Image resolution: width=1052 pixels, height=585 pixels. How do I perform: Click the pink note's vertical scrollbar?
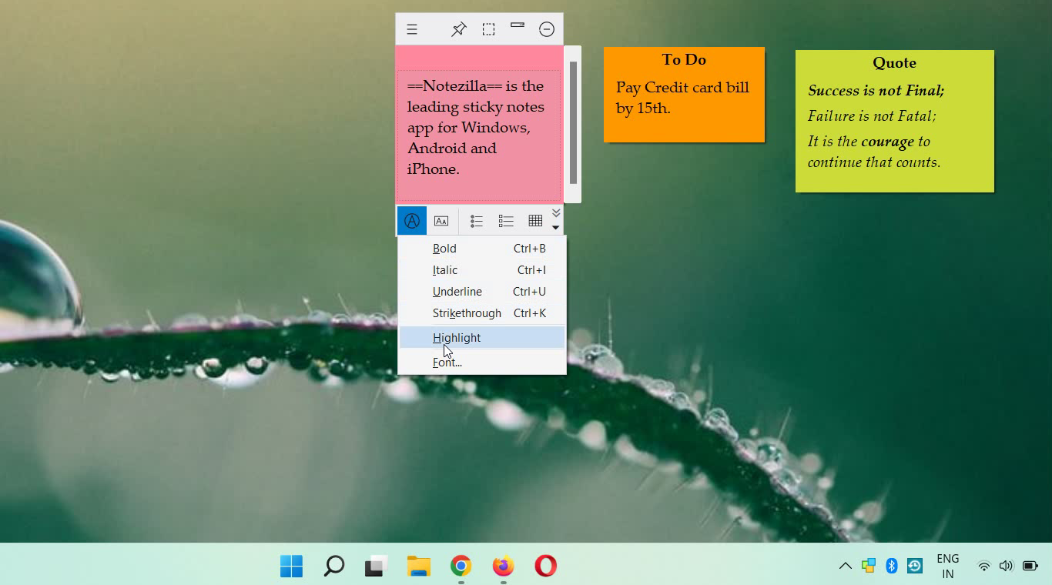click(573, 123)
